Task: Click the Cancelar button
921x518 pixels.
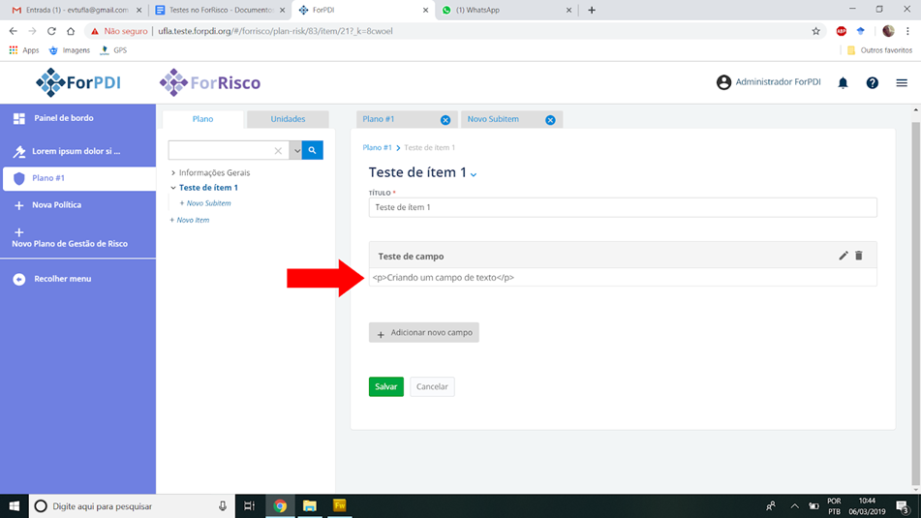Action: [432, 386]
